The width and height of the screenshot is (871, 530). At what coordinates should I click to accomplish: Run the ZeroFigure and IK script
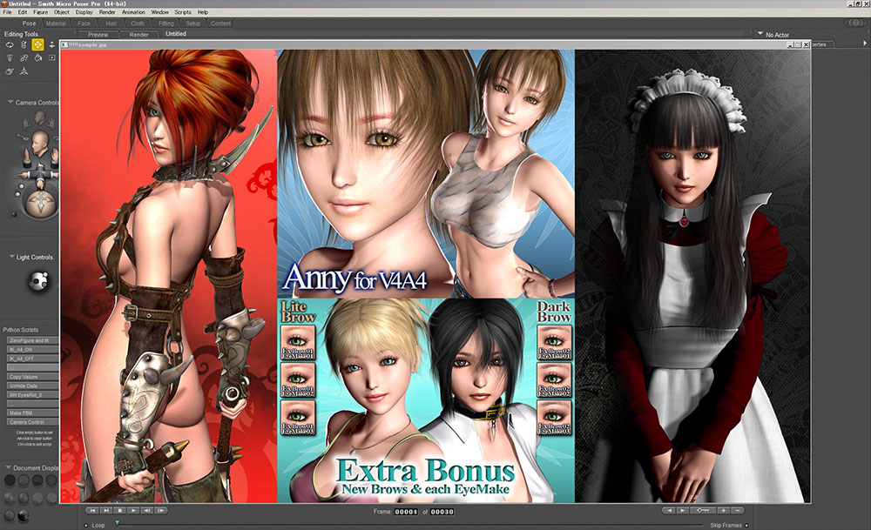(33, 340)
